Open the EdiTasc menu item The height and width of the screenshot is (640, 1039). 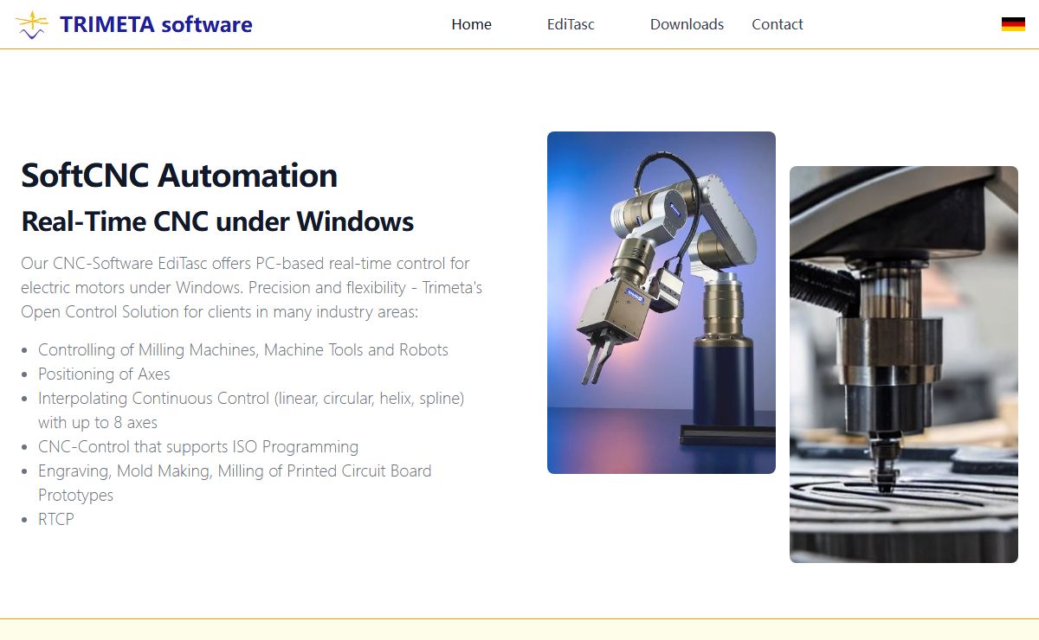pos(571,24)
